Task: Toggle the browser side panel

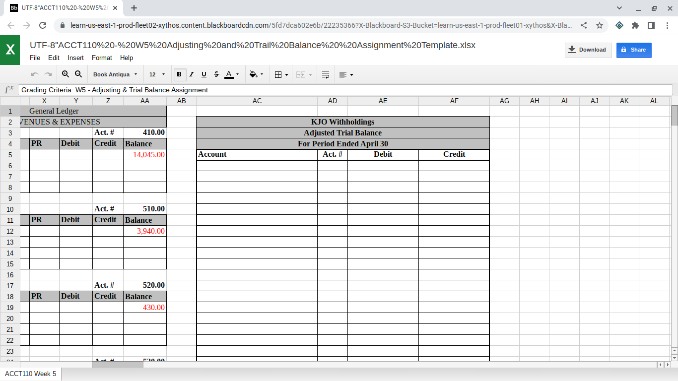Action: 651,25
